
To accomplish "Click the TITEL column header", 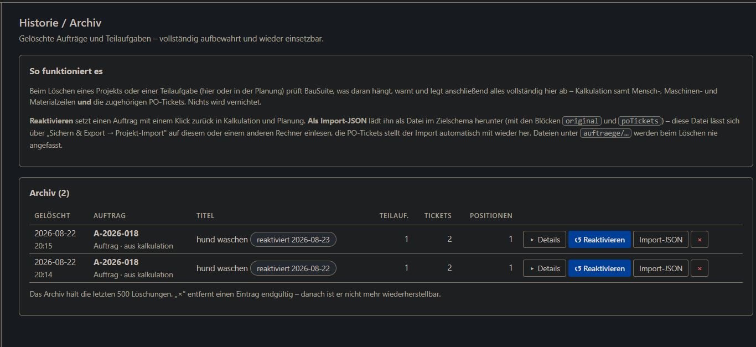I will 205,216.
